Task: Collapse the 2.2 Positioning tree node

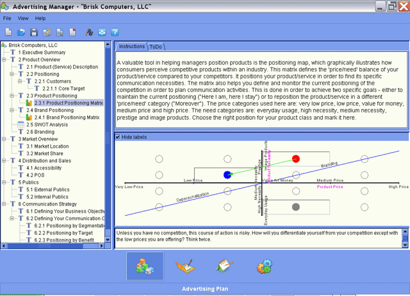Action: [x=12, y=74]
